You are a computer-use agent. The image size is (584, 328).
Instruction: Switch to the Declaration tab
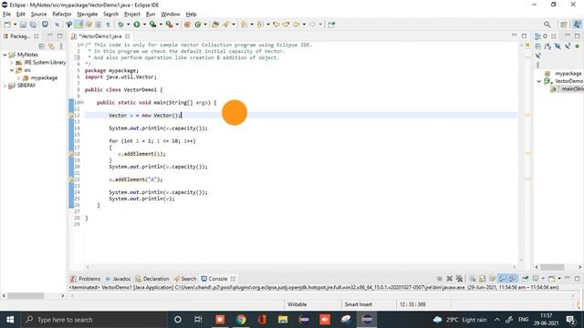152,279
